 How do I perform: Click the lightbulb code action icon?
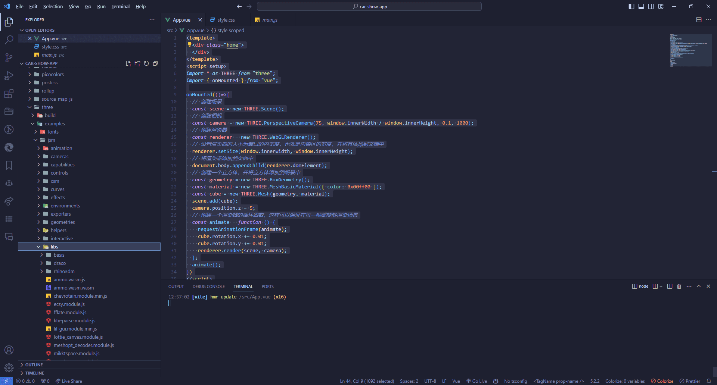[189, 45]
